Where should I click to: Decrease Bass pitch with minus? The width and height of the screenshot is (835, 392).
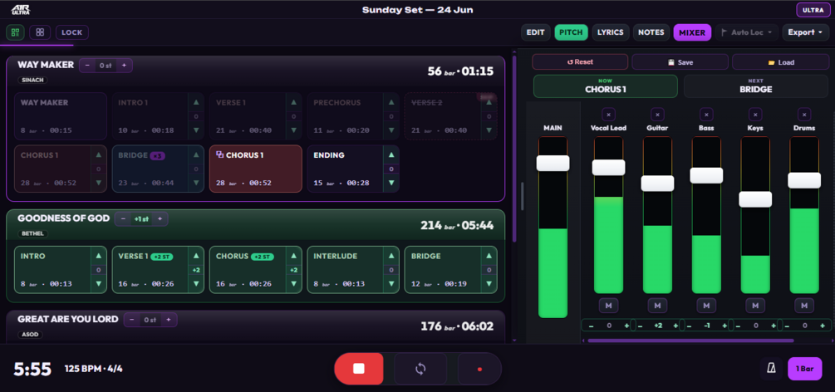[689, 326]
